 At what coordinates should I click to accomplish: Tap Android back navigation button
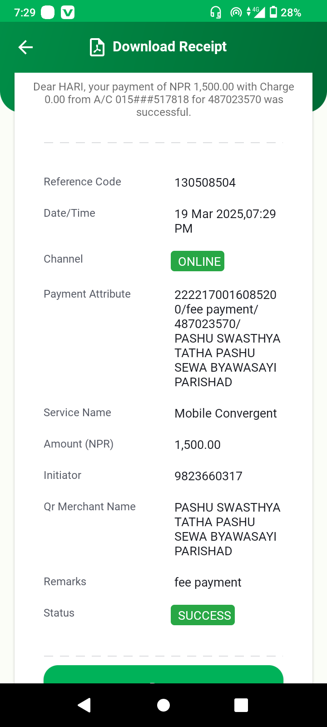click(84, 705)
